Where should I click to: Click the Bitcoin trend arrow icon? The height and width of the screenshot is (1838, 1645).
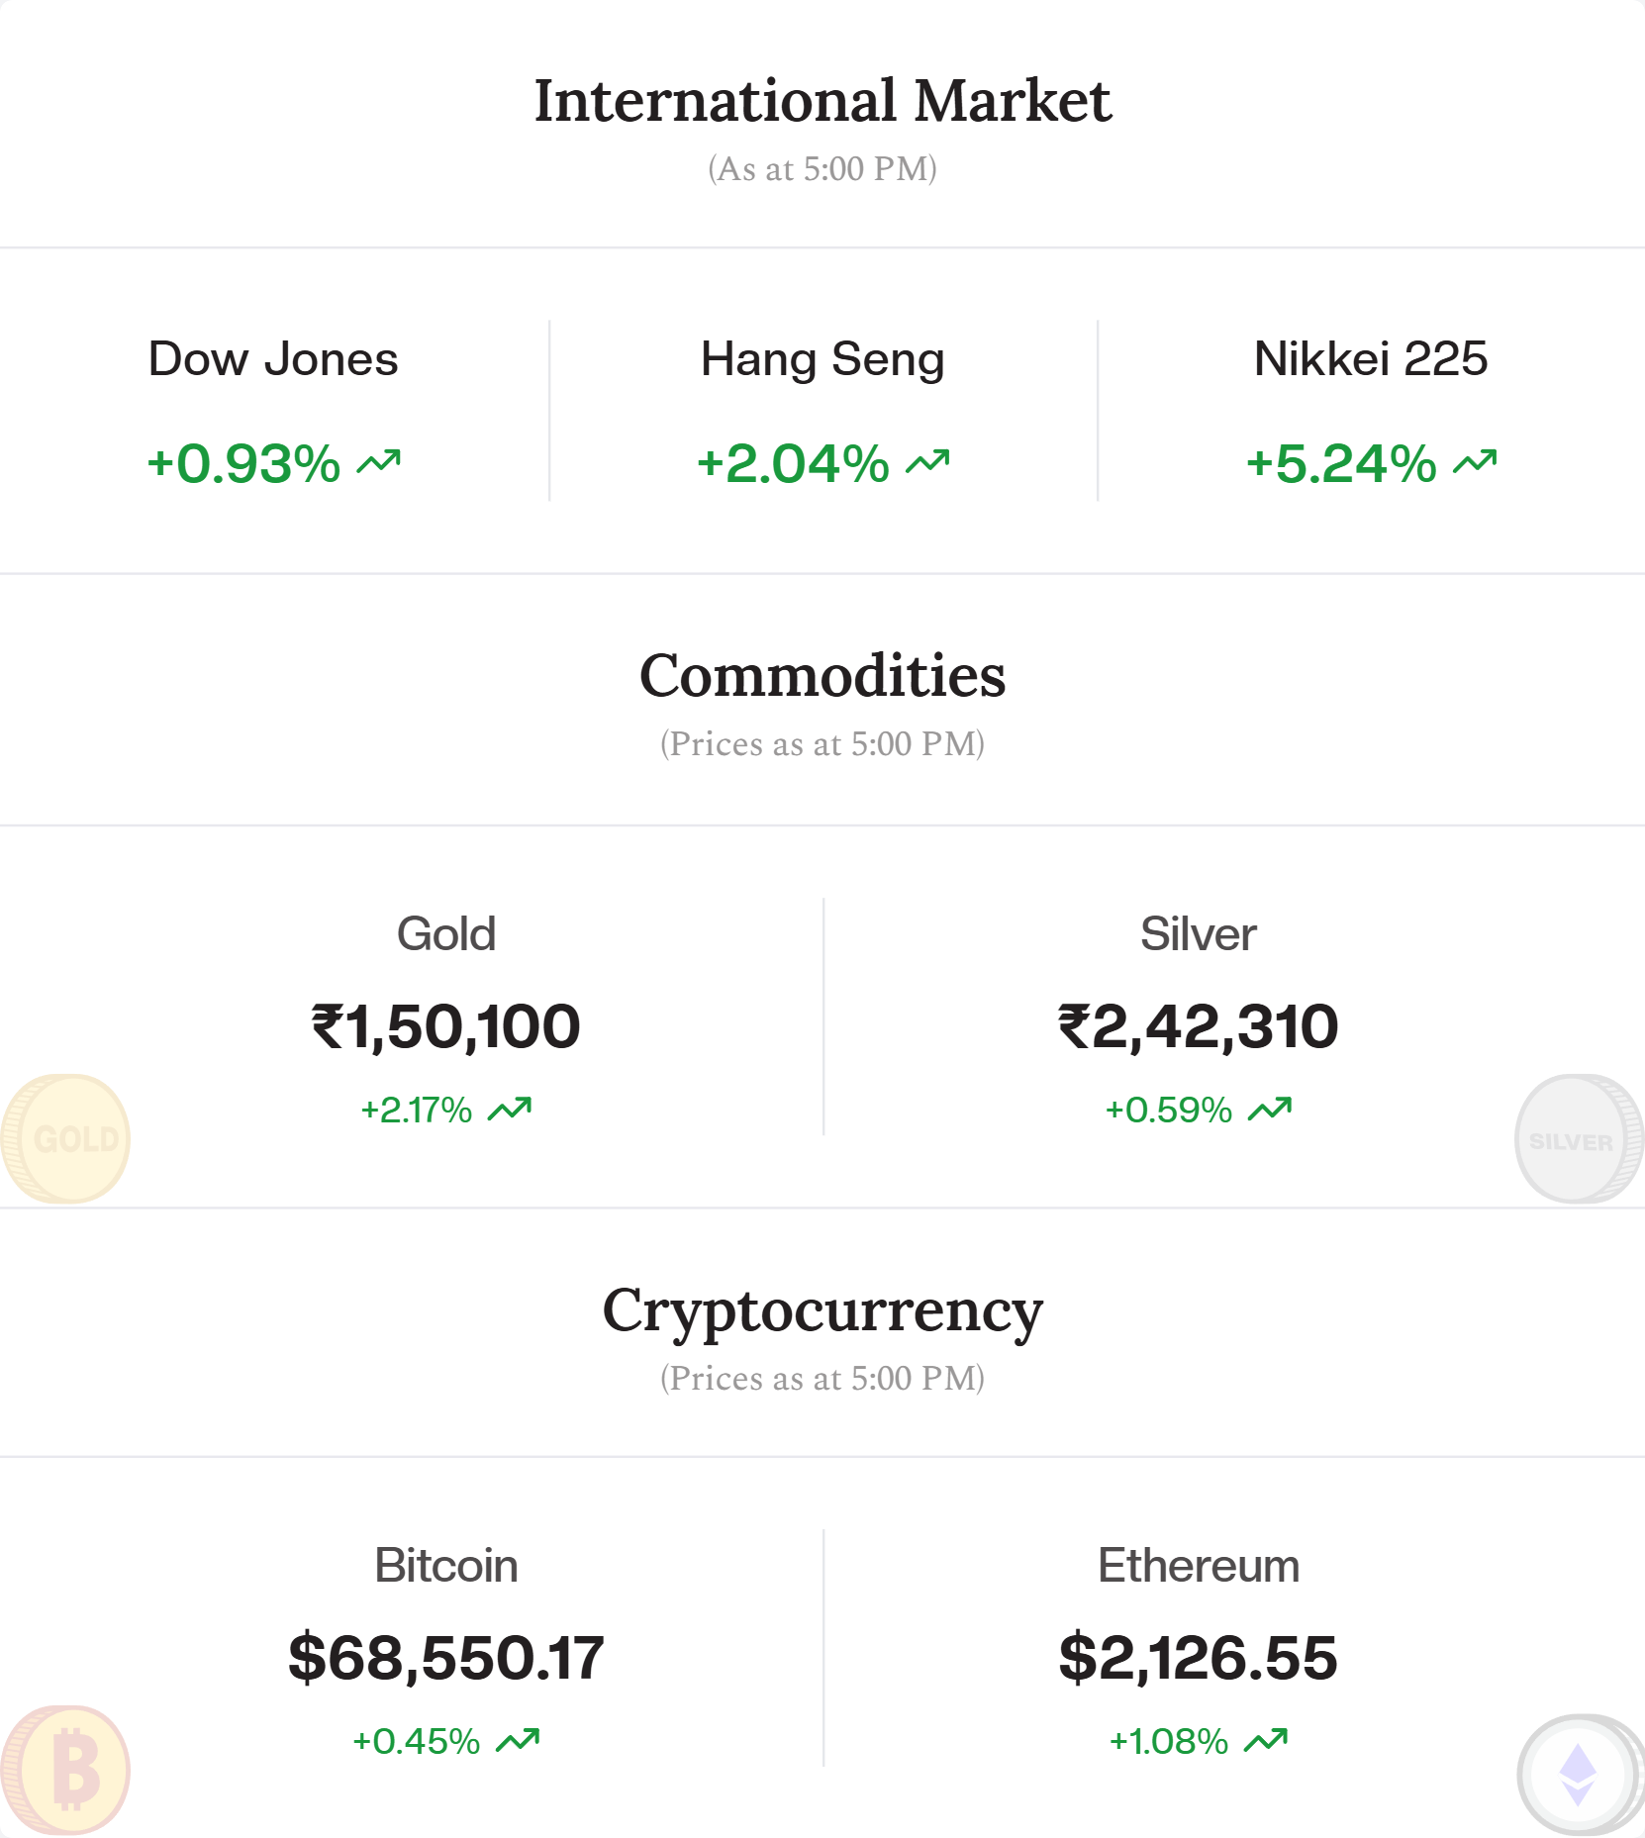518,1741
